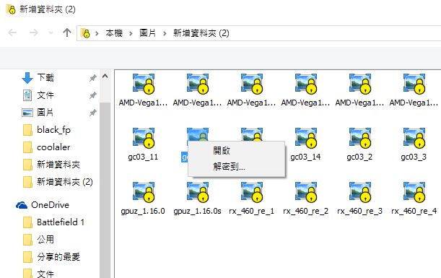Screen dimensions: 441x278
Task: Click the gc03_2 file name label
Action: point(359,157)
